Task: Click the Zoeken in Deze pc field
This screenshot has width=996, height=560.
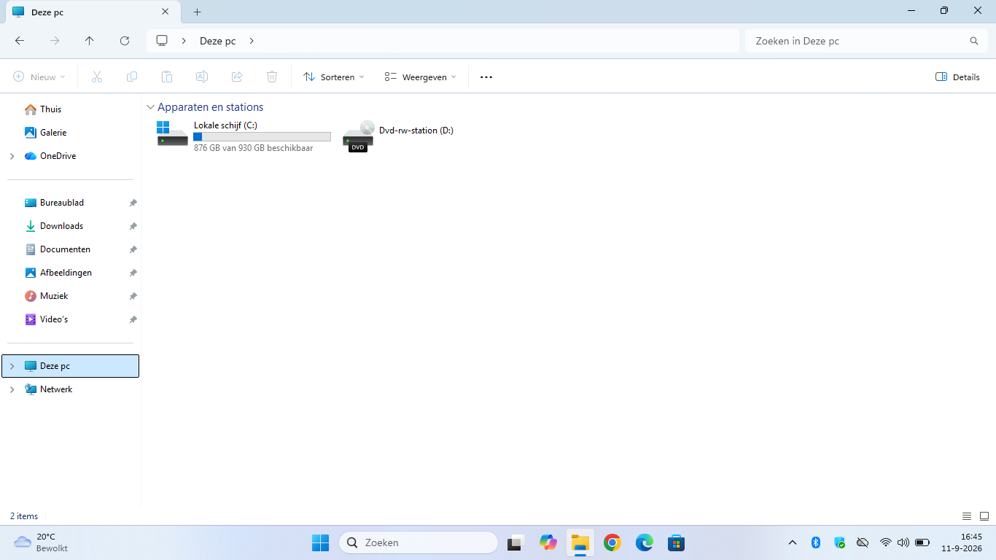Action: coord(865,41)
